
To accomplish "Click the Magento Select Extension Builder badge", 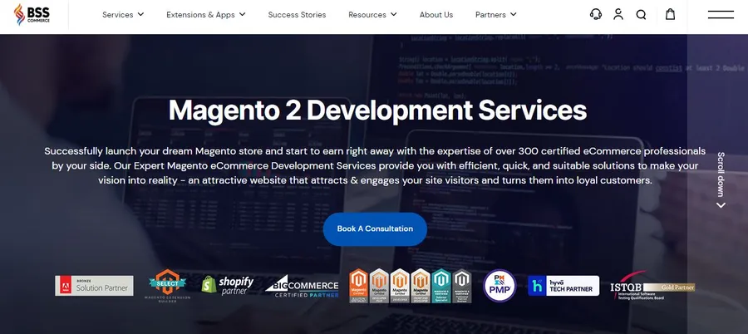I will 167,286.
